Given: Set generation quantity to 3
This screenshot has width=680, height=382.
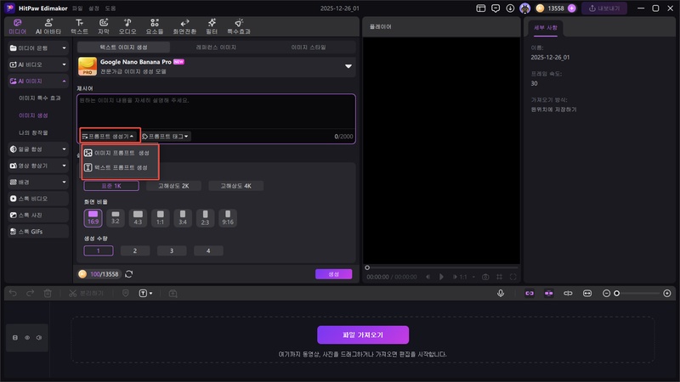Looking at the screenshot, I should (x=172, y=250).
